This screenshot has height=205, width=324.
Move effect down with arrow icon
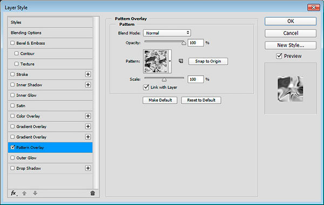35,193
